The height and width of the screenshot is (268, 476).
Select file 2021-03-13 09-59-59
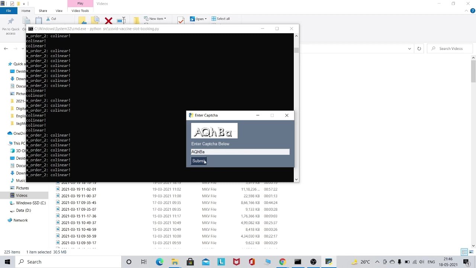[78, 236]
